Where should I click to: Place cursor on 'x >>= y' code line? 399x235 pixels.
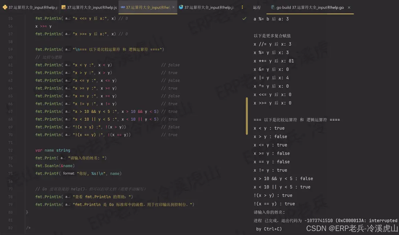click(x=43, y=26)
